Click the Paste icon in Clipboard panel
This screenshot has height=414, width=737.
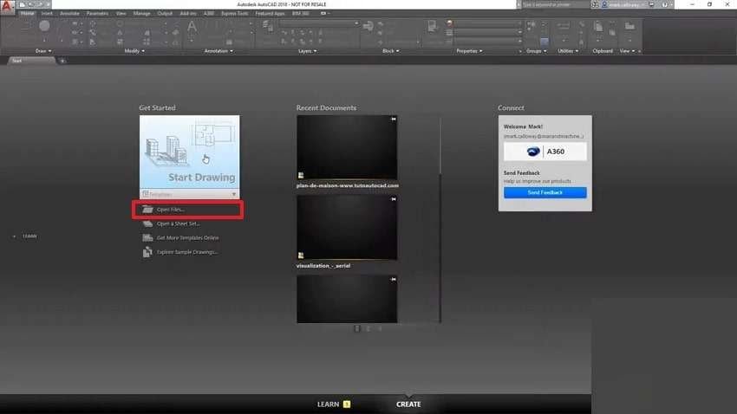598,27
